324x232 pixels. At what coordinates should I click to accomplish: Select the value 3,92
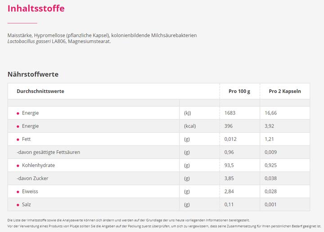(x=270, y=126)
